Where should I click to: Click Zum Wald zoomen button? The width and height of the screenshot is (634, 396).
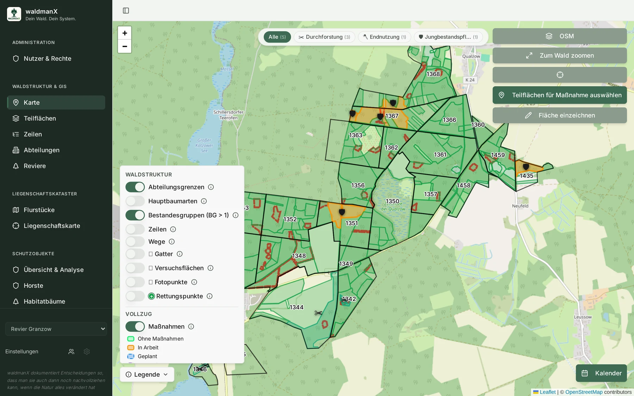560,55
